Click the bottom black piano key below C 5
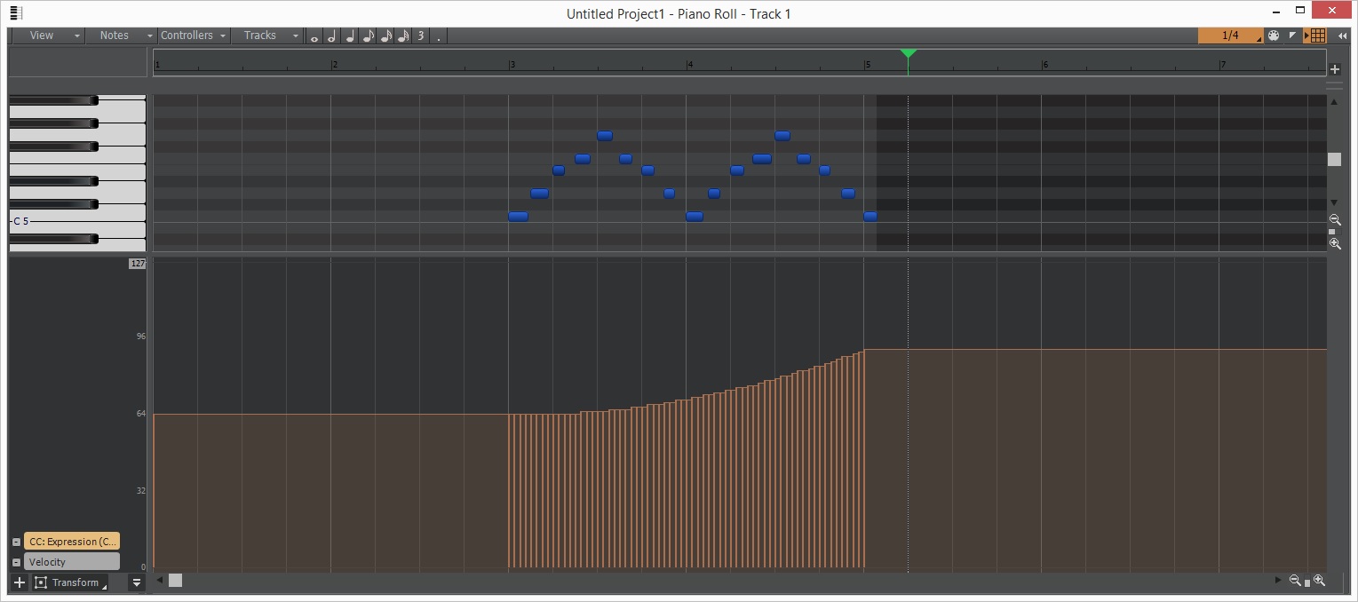 (x=53, y=239)
